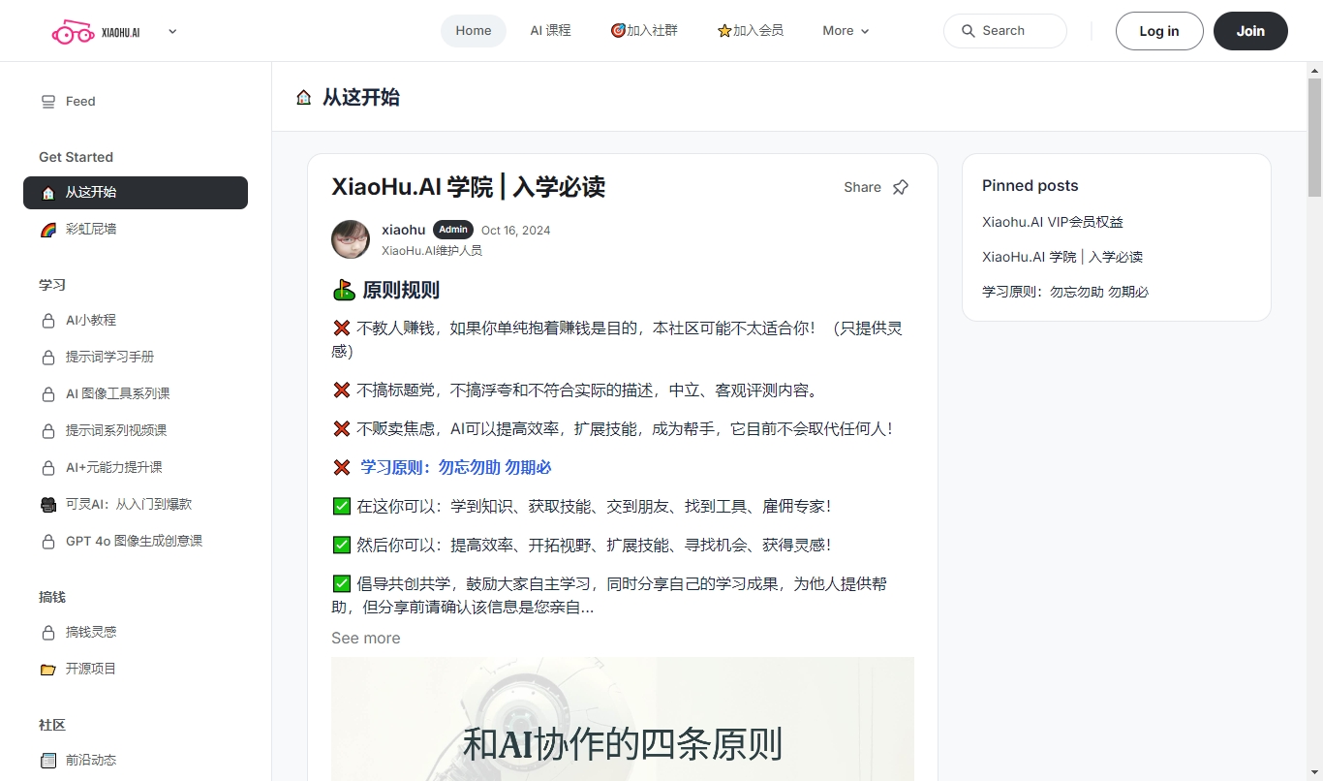Select 从这开始 sidebar item
This screenshot has height=781, width=1323.
tap(136, 193)
